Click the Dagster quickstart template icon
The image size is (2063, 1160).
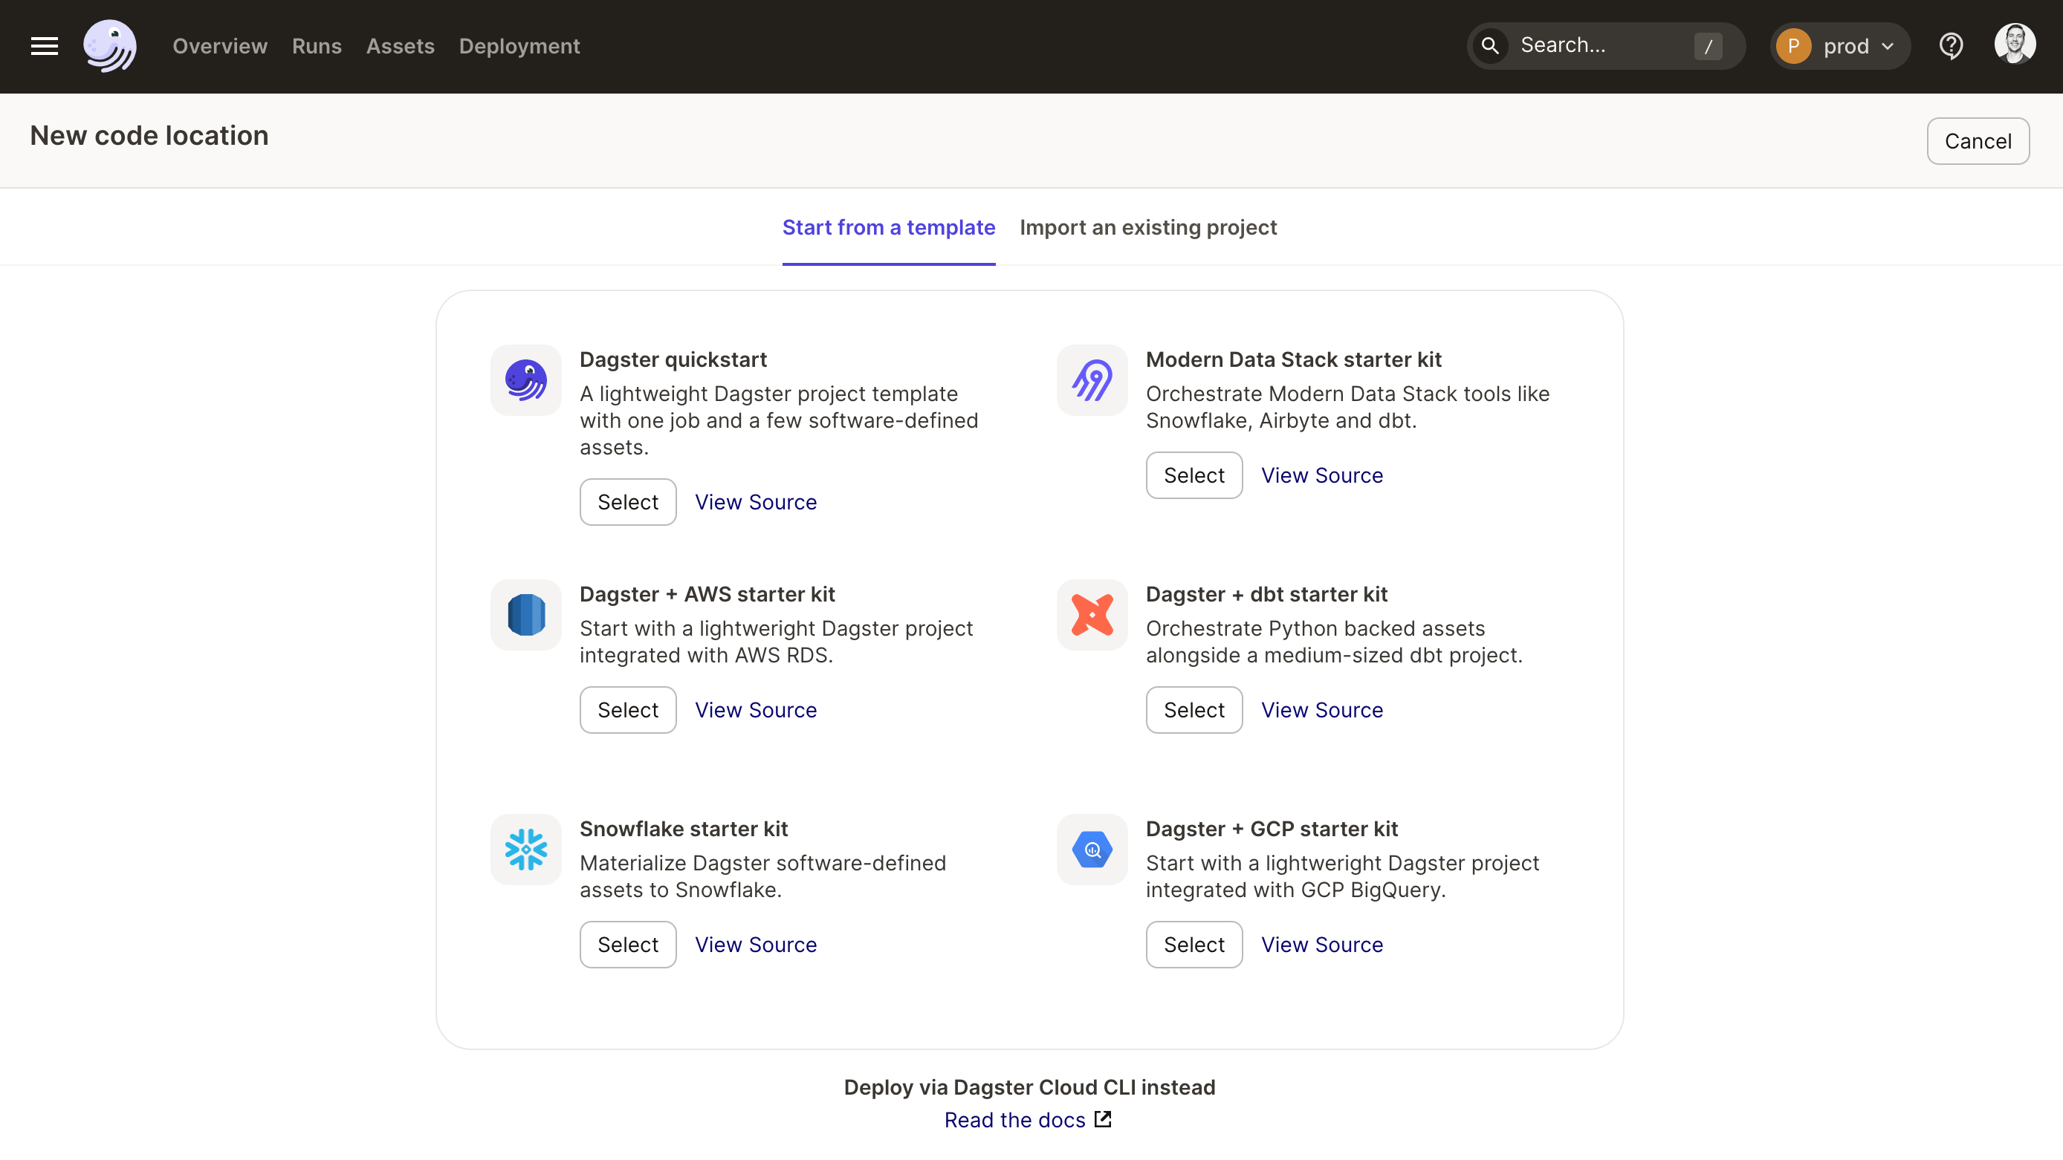tap(526, 380)
